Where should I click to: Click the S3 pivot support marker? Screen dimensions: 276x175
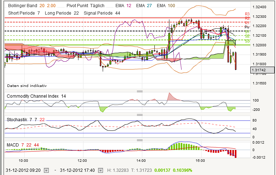click(247, 41)
